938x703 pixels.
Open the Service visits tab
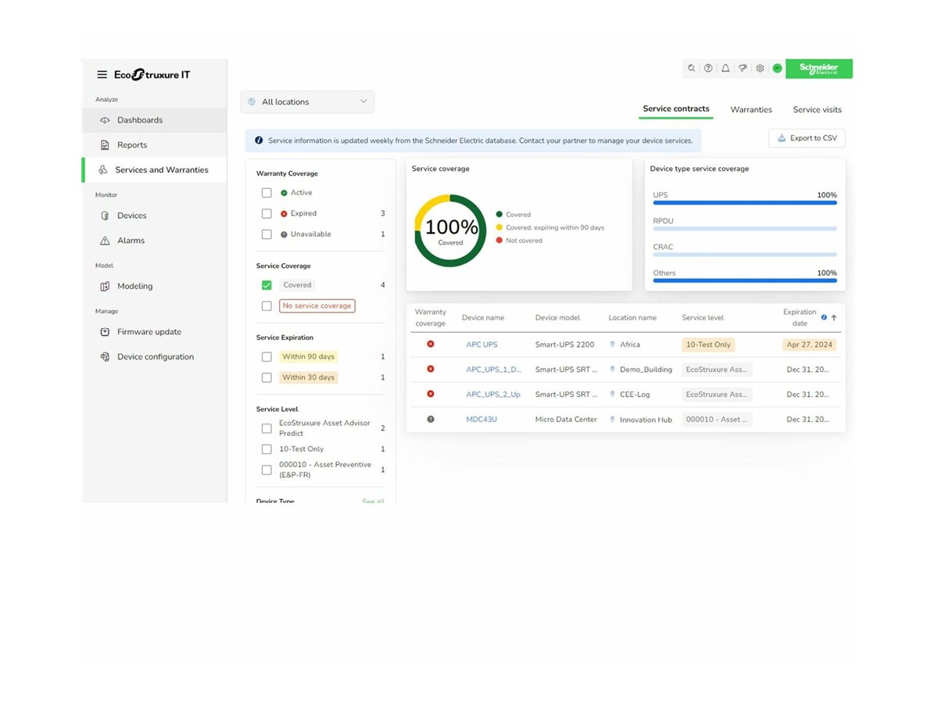tap(816, 109)
